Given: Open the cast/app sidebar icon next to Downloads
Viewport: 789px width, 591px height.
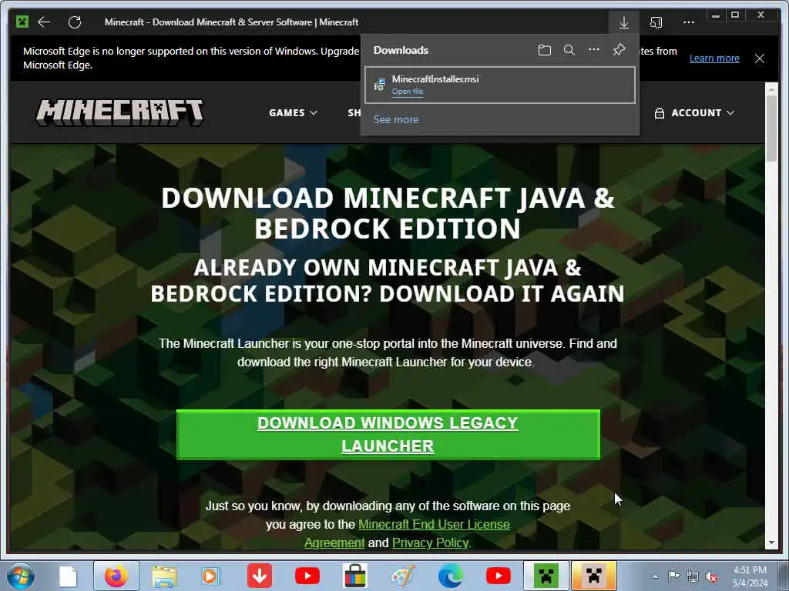Looking at the screenshot, I should coord(656,22).
